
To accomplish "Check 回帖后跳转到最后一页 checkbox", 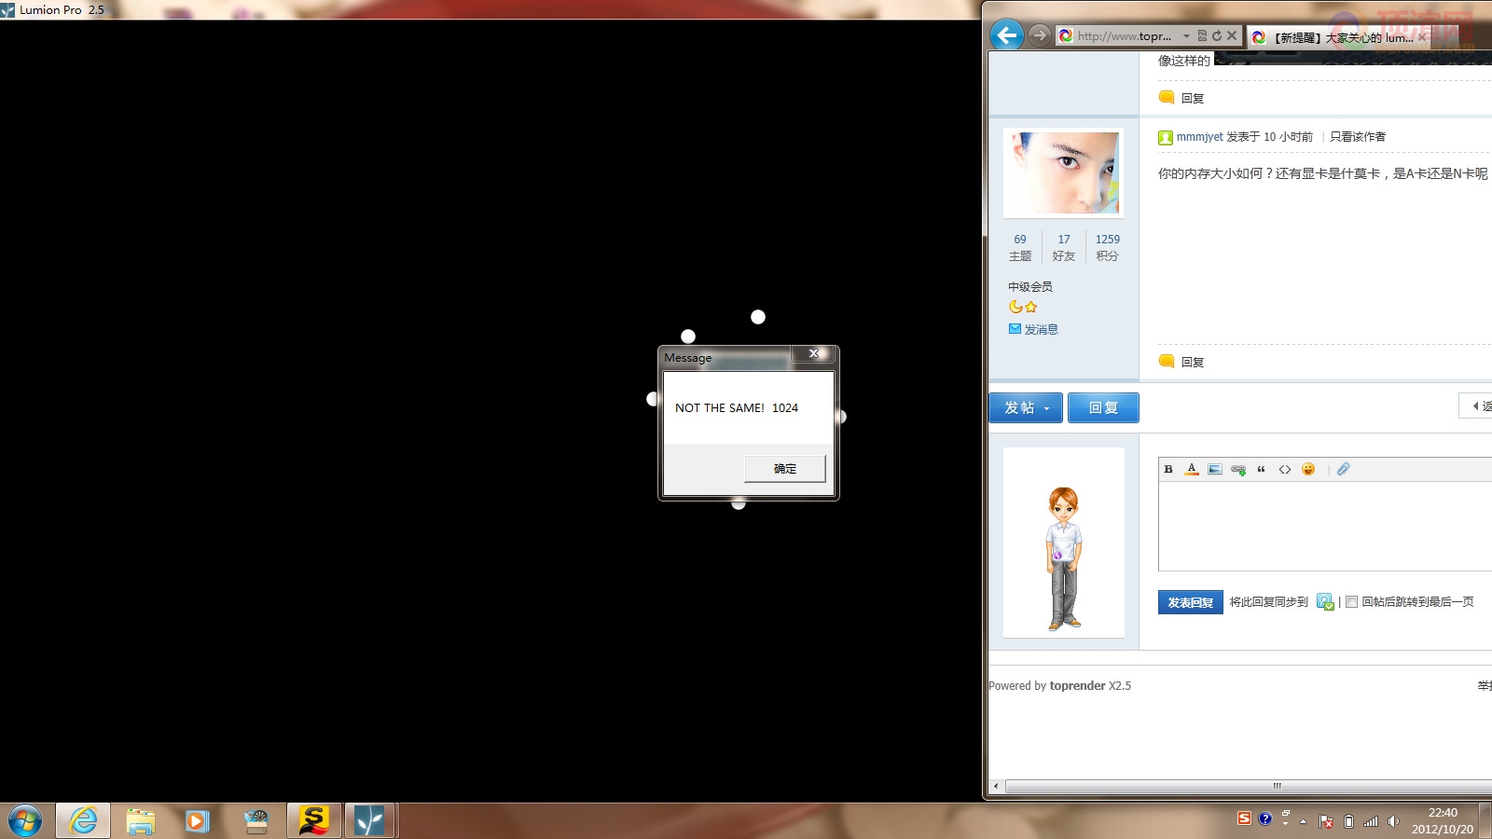I will click(x=1351, y=602).
